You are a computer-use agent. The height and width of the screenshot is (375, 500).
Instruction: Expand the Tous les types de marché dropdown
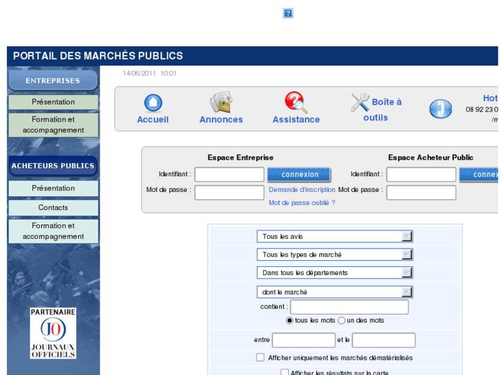pos(335,255)
